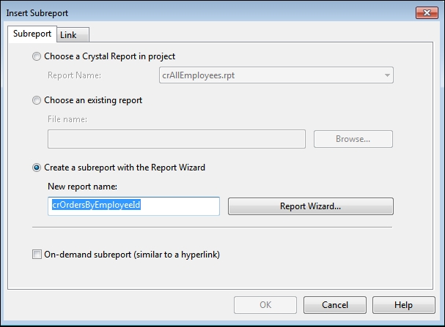Select Choose an existing report option
This screenshot has height=327, width=445.
(x=37, y=100)
